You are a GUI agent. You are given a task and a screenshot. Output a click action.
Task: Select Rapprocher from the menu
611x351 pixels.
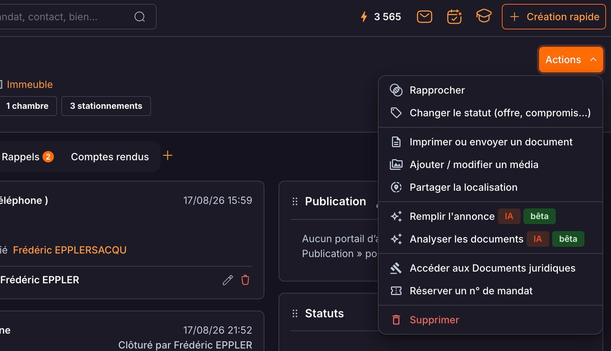491,90
